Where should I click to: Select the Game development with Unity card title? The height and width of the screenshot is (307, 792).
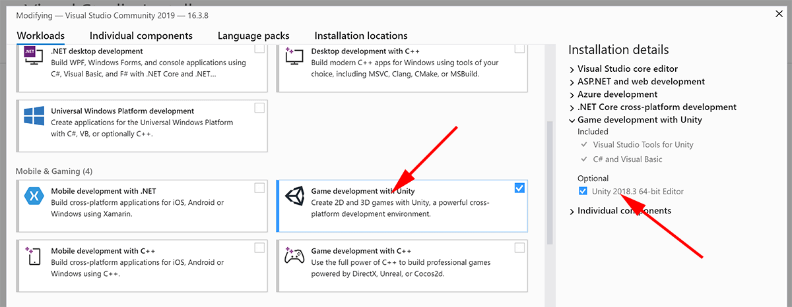pos(363,191)
